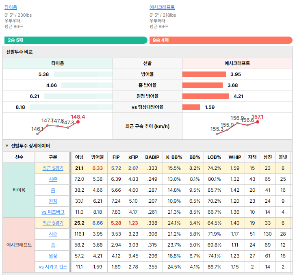Click the red 9승 4패 record bar
Screen dimensions: 295x275
221,40
